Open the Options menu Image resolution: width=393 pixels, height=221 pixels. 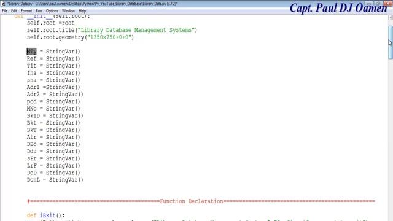(52, 11)
